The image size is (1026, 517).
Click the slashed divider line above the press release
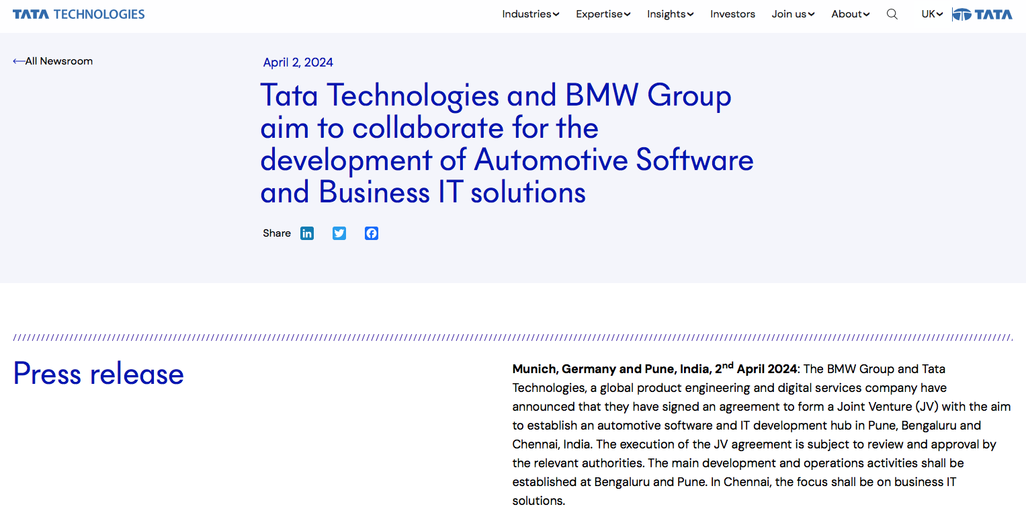coord(513,337)
